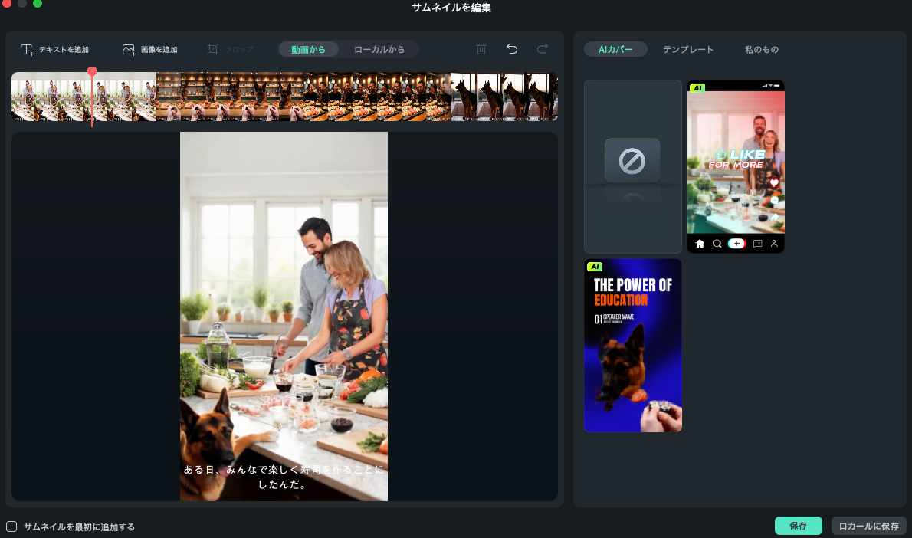Click the silhouetted dog frames in filmstrip

504,97
